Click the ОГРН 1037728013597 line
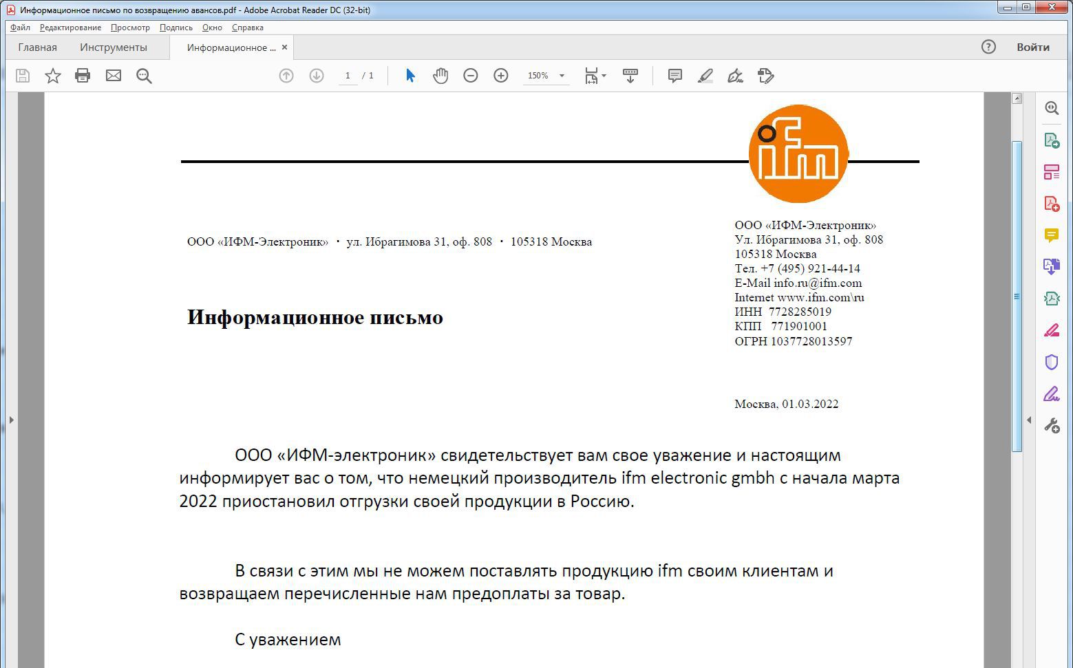This screenshot has width=1073, height=668. point(794,341)
